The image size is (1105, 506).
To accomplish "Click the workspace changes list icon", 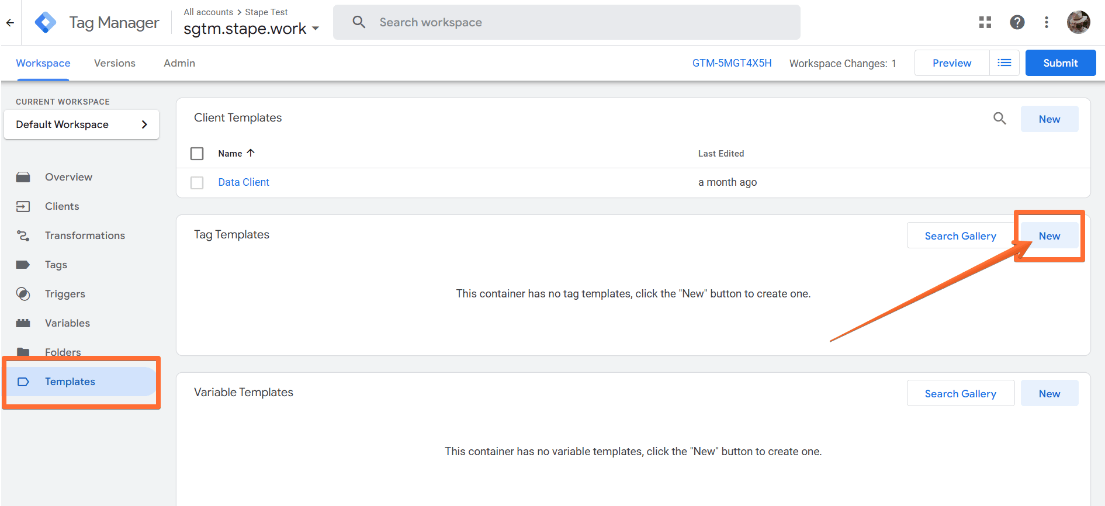I will 1004,63.
